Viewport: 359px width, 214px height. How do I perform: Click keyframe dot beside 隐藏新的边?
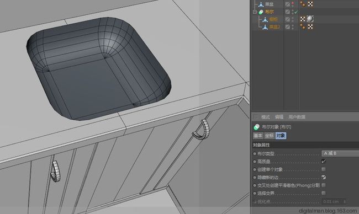tap(255, 178)
